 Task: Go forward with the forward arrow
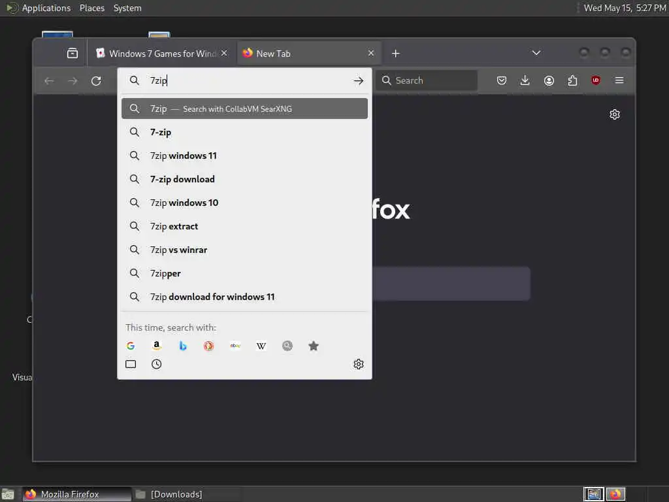pos(73,80)
